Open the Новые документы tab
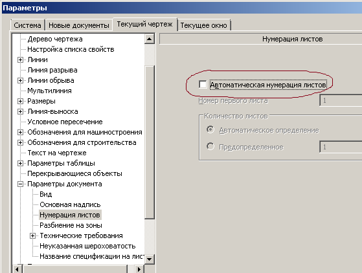This screenshot has height=273, width=362. pyautogui.click(x=79, y=25)
